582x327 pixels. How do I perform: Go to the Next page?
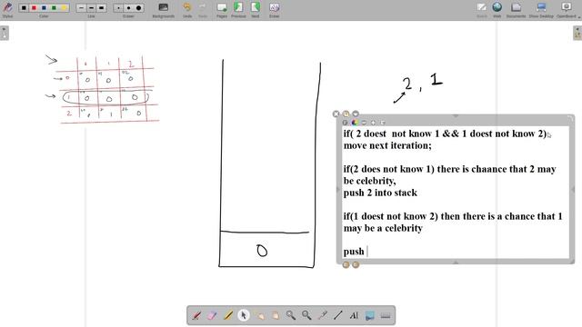pyautogui.click(x=256, y=10)
